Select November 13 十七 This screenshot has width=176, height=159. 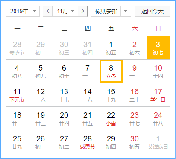pos(64,95)
